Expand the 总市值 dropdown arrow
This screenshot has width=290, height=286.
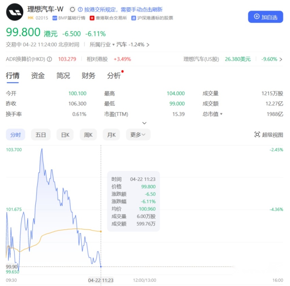(x=221, y=114)
